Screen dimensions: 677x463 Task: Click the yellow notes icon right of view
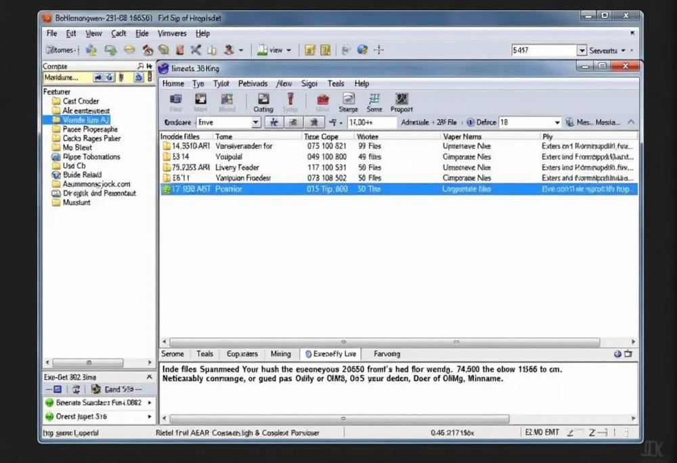click(x=309, y=50)
